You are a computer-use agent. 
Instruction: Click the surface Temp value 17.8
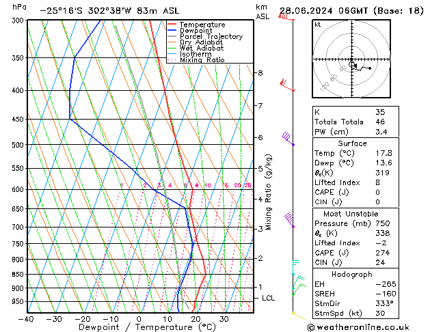[384, 153]
